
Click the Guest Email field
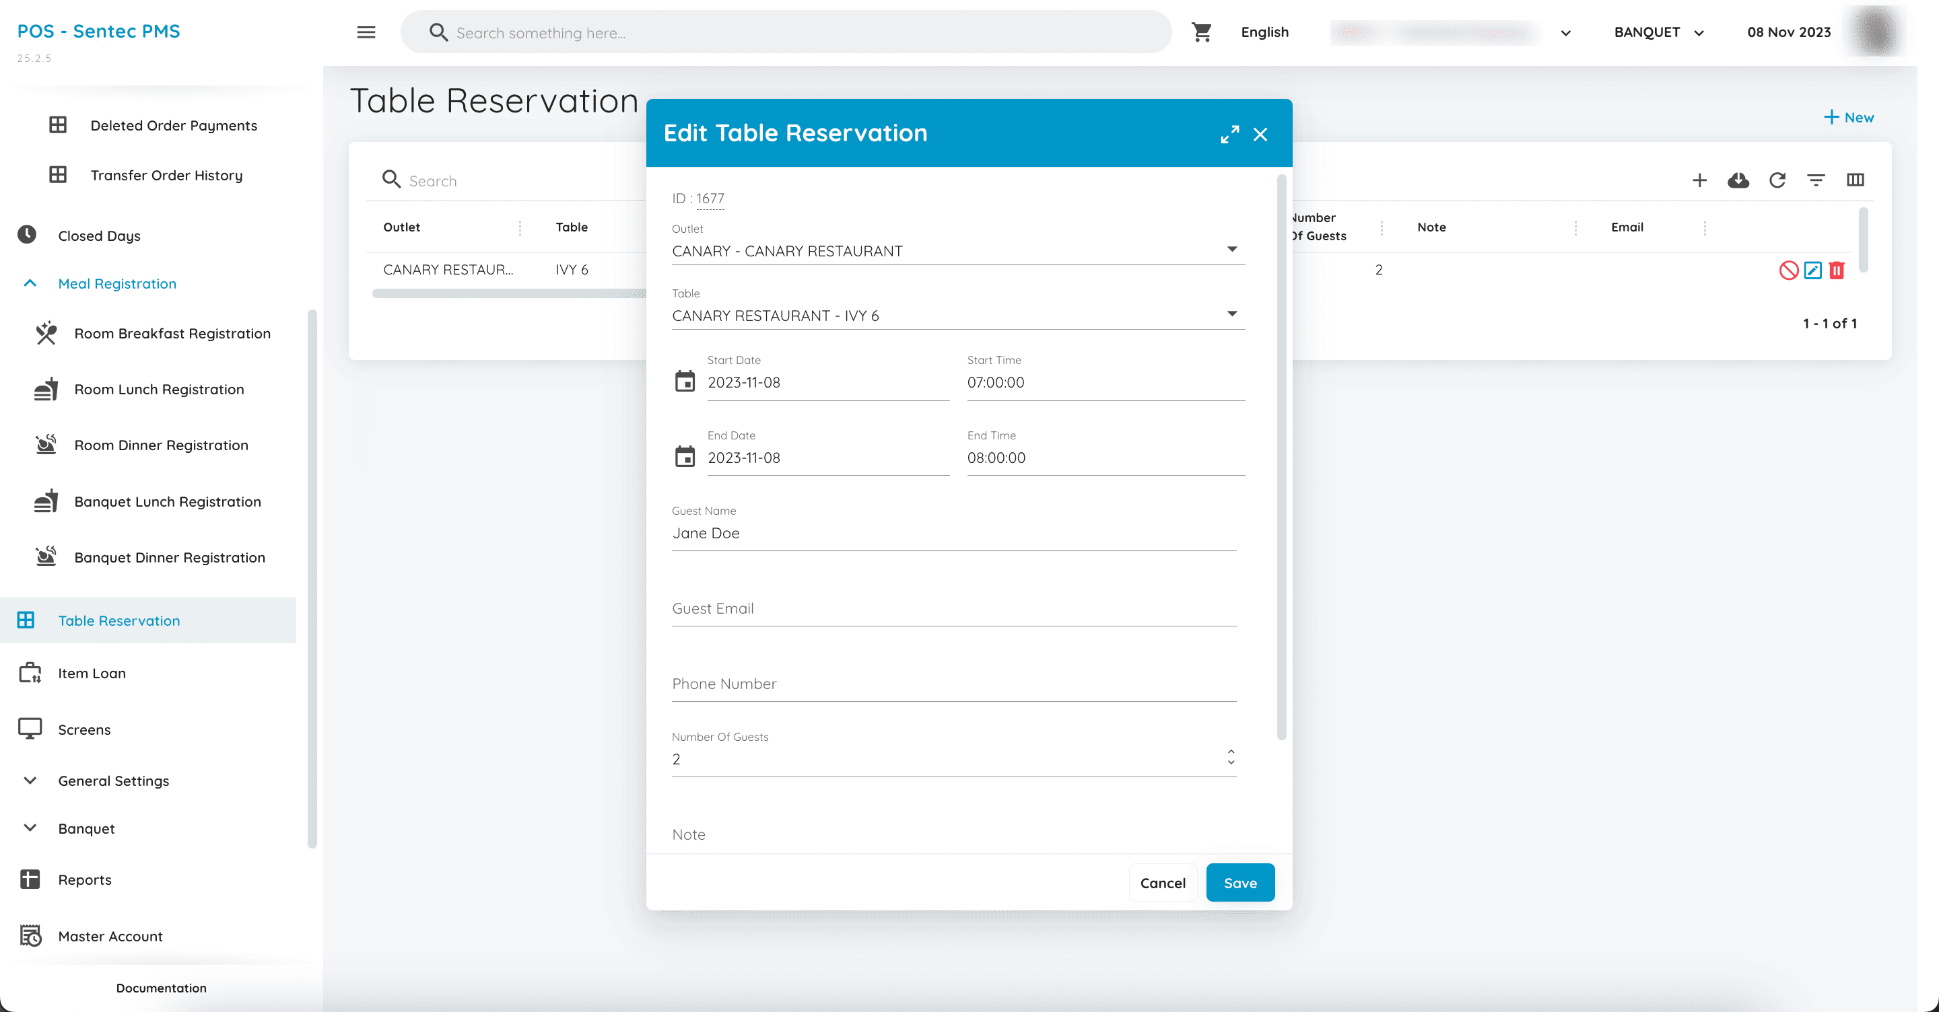(x=954, y=608)
